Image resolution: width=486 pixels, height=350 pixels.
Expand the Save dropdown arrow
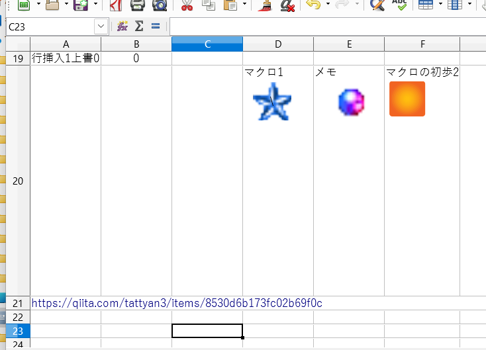[95, 4]
